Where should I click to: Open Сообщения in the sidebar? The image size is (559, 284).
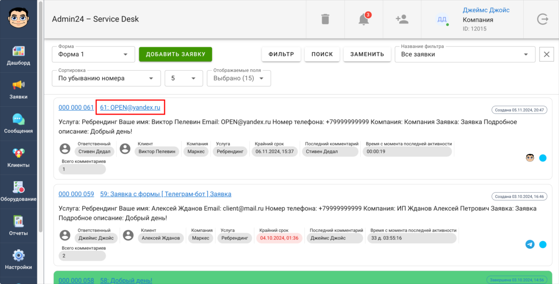click(19, 124)
